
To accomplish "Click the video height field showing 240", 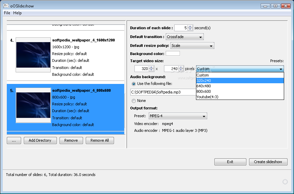I will (x=171, y=69).
